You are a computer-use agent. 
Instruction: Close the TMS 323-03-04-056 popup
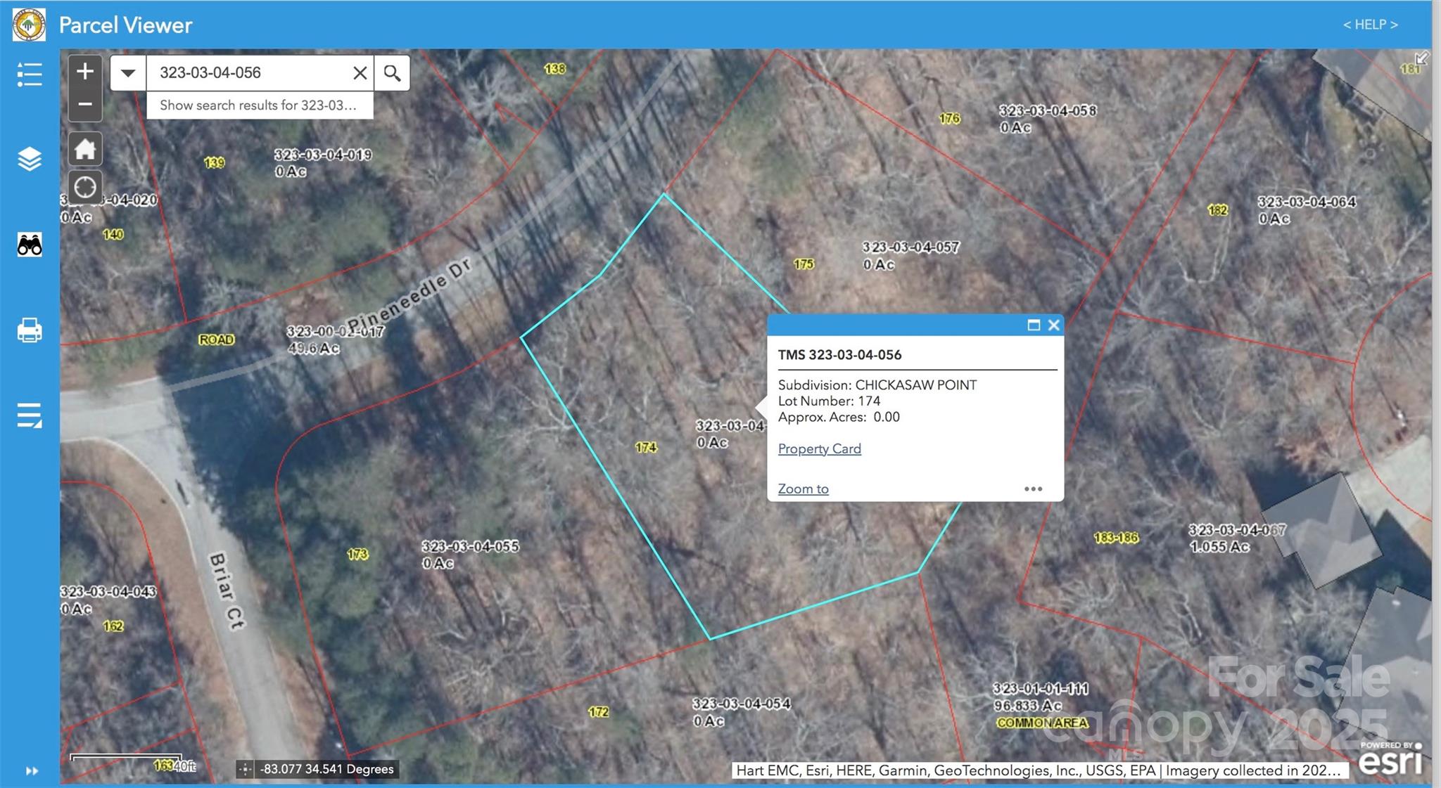pyautogui.click(x=1053, y=325)
